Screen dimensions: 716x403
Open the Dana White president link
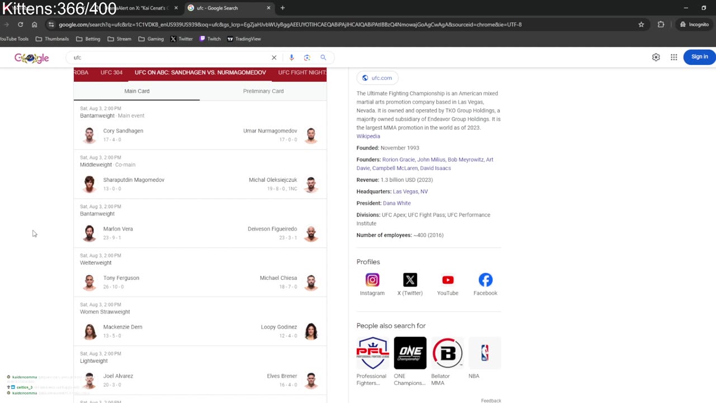click(x=397, y=203)
